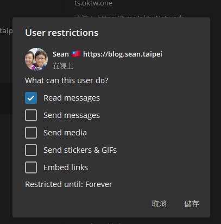
Task: Select the "Send media" label text
Action: click(65, 133)
